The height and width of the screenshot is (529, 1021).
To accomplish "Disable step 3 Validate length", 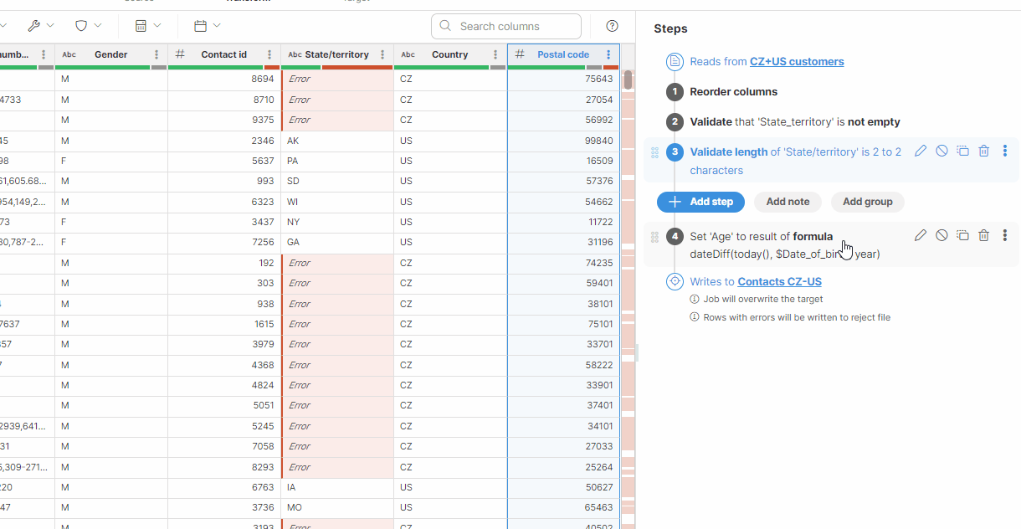I will click(941, 152).
